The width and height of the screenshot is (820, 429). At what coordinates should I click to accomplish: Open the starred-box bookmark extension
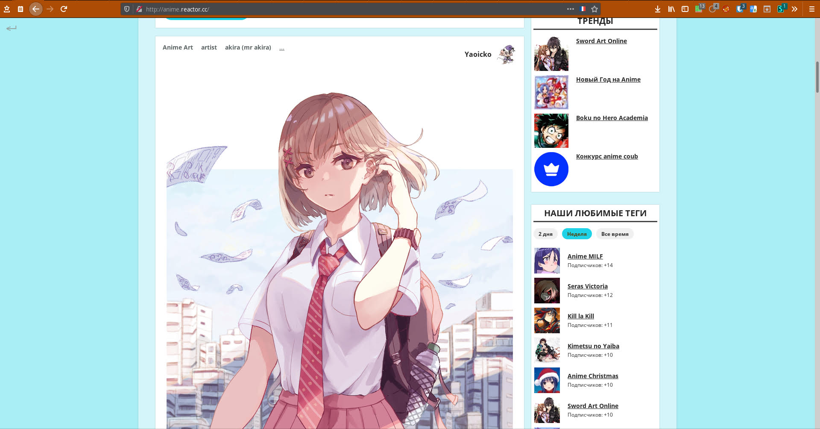pos(767,9)
